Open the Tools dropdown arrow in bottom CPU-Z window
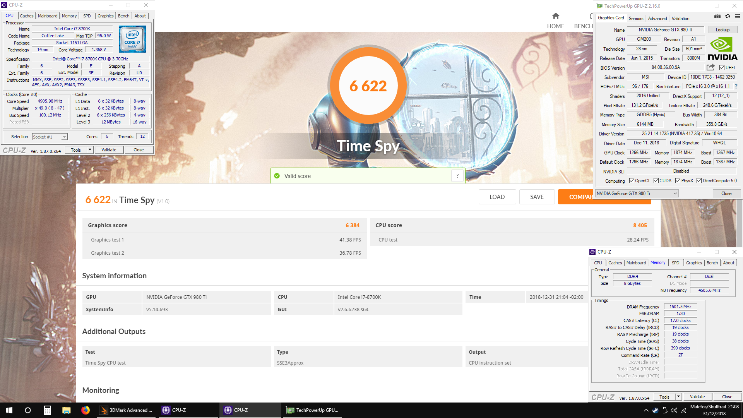The image size is (743, 418). [x=678, y=397]
